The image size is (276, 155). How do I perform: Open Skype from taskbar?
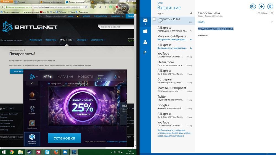(47, 152)
